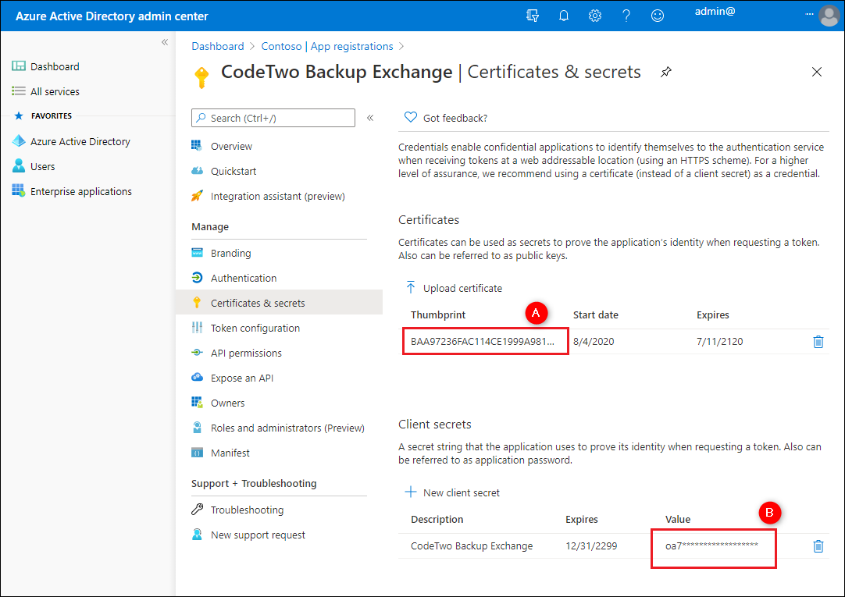Select Certificates & secrets menu item
The image size is (845, 597).
click(x=279, y=303)
